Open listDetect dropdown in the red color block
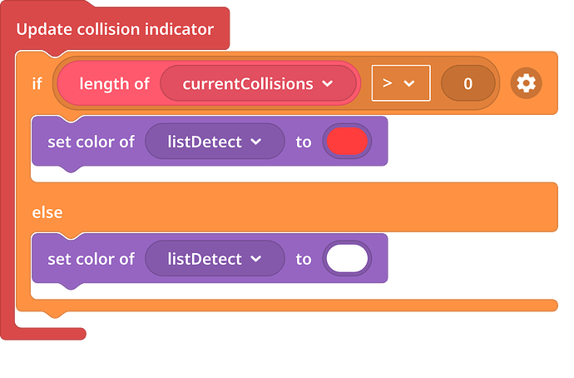Image resolution: width=574 pixels, height=378 pixels. coord(215,142)
